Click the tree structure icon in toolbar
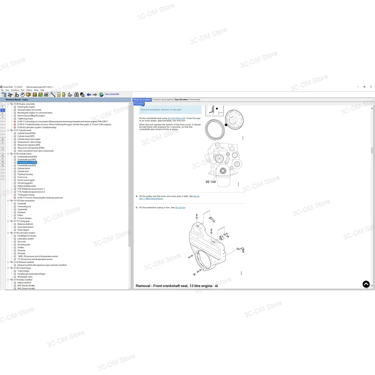The height and width of the screenshot is (375, 375). 4,95
